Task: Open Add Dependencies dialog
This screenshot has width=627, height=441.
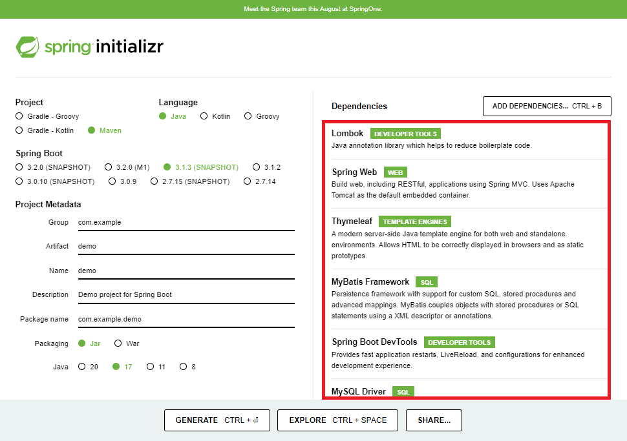Action: pyautogui.click(x=547, y=107)
